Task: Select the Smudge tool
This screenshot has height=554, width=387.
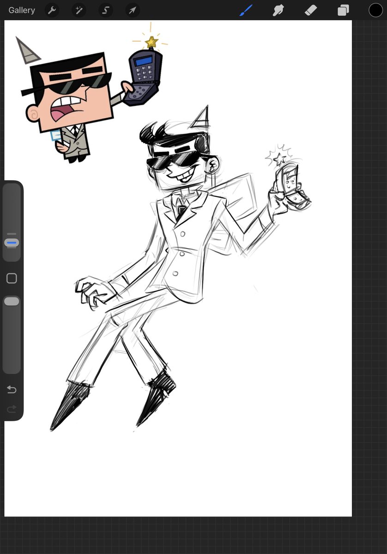Action: (278, 10)
